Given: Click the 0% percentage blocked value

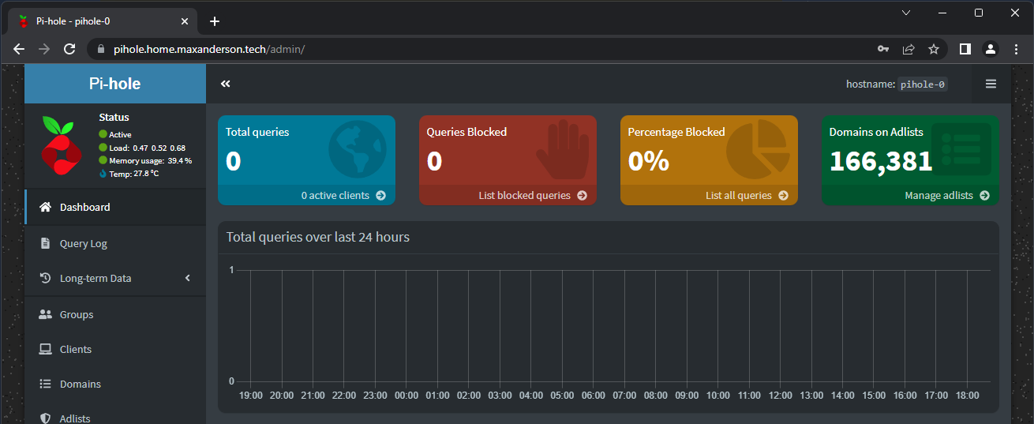Looking at the screenshot, I should pyautogui.click(x=649, y=161).
